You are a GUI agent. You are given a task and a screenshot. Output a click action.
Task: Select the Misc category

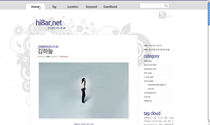coord(148,73)
